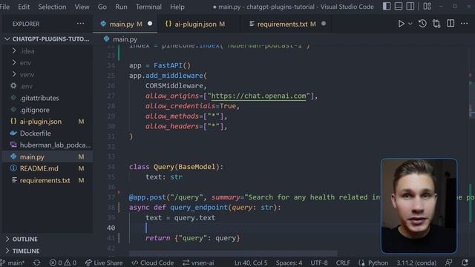Screen dimensions: 475x267
Task: Change end of line sequence CRLF
Action: pyautogui.click(x=343, y=263)
